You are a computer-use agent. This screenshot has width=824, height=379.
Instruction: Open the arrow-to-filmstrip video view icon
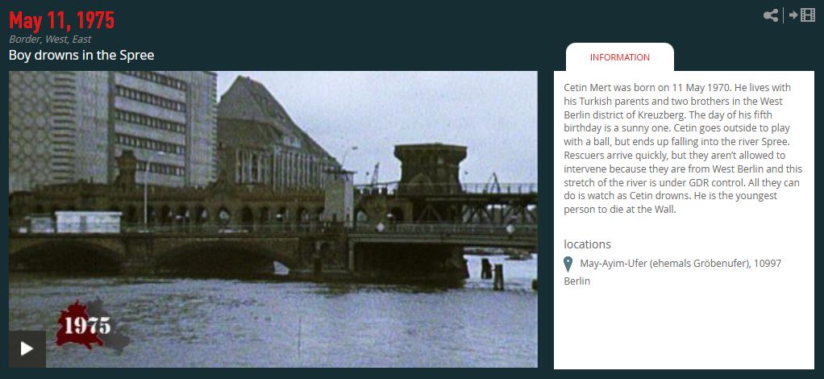coord(802,15)
